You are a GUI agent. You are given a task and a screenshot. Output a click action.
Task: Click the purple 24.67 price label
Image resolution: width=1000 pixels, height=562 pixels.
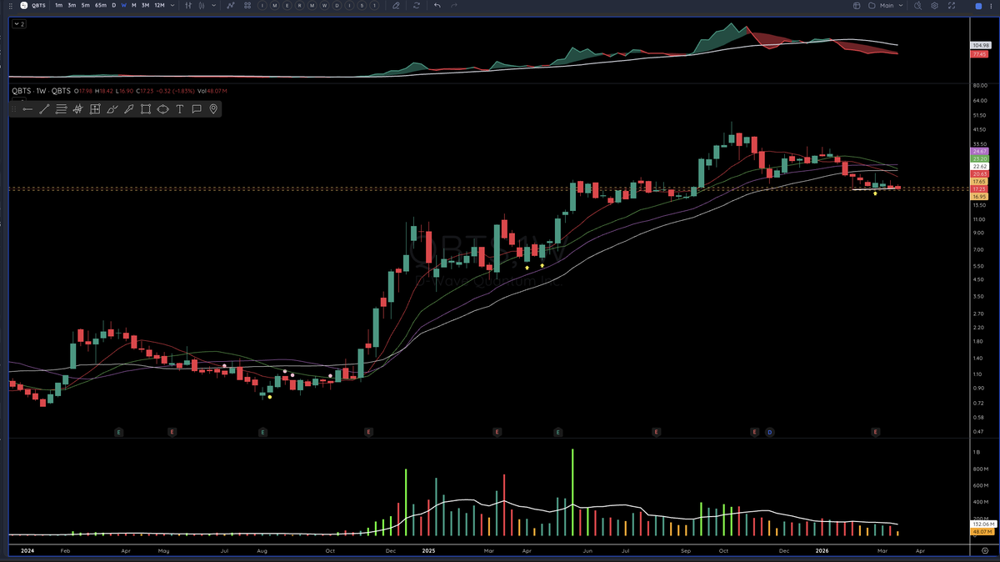click(x=980, y=151)
